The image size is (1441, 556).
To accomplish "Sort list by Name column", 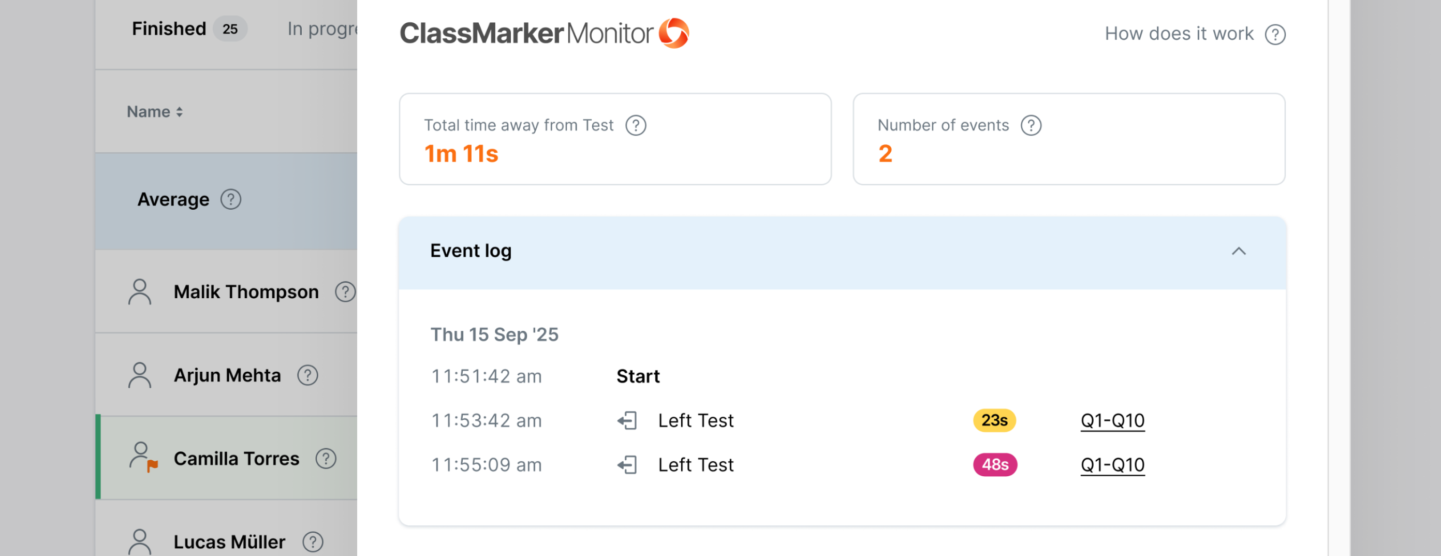I will coord(154,111).
